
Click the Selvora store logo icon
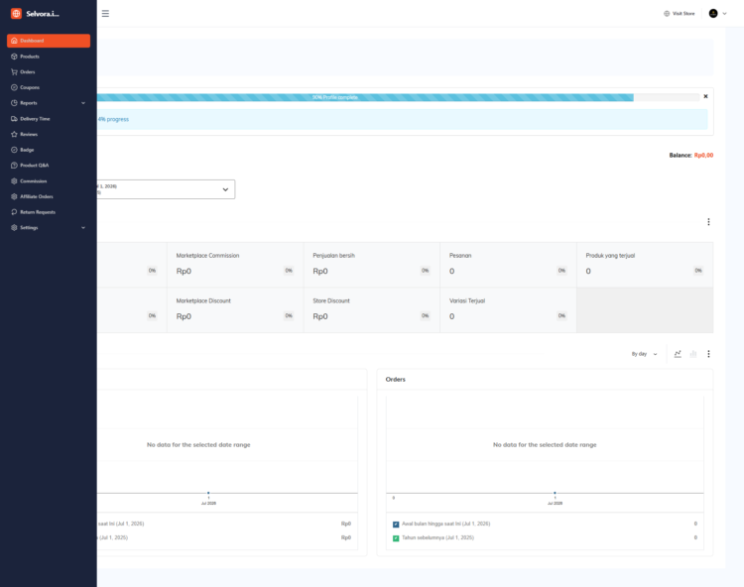tap(16, 14)
